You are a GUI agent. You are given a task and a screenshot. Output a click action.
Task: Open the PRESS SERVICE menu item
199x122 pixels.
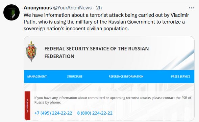coord(180,77)
